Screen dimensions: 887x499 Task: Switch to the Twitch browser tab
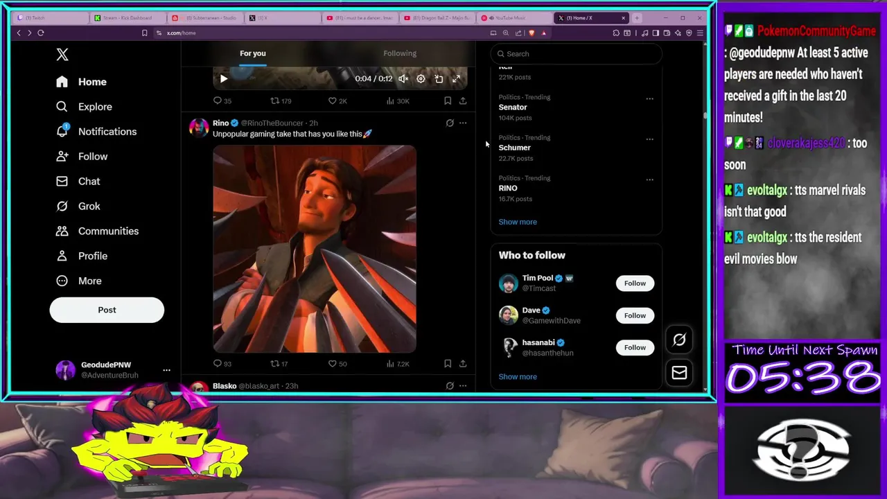click(50, 18)
